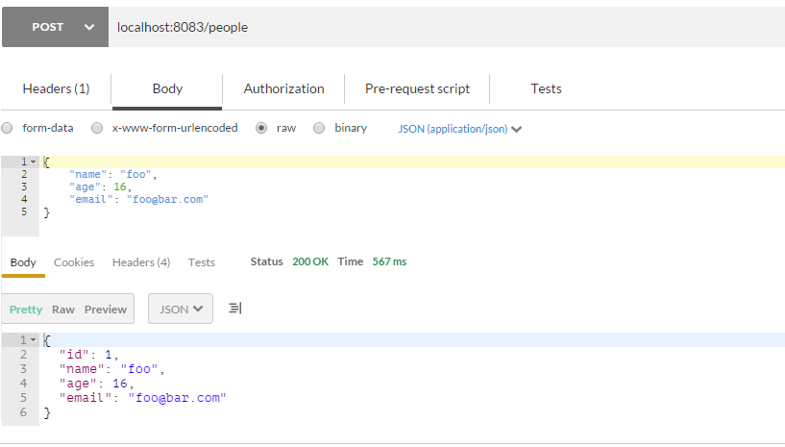
Task: Choose the raw body type radio
Action: 261,128
